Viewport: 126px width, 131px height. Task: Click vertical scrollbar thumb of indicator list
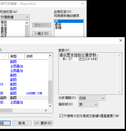pyautogui.click(x=50, y=92)
